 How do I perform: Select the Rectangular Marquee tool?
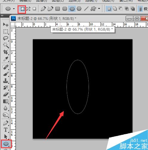(x=6, y=31)
